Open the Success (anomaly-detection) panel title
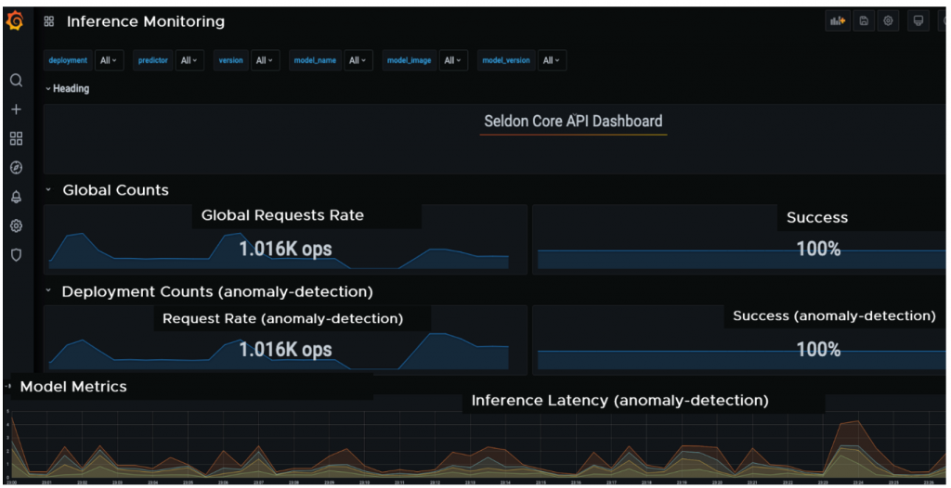951x488 pixels. point(834,315)
